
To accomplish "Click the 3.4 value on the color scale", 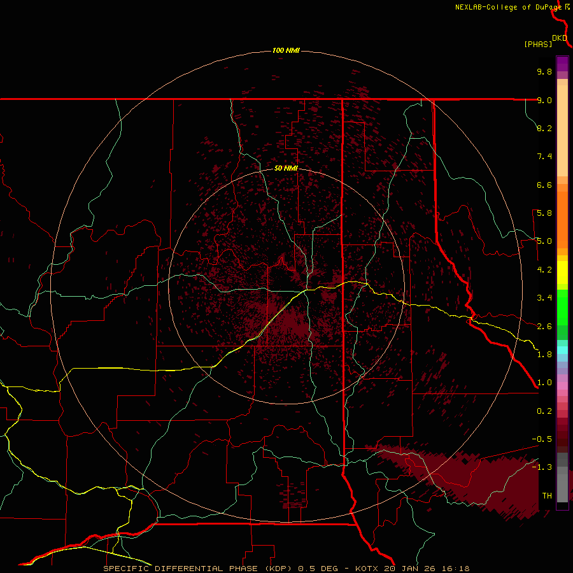I will tap(544, 298).
